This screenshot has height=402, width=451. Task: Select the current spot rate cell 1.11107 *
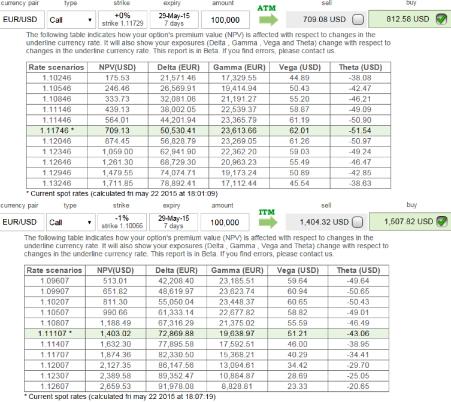(x=55, y=334)
